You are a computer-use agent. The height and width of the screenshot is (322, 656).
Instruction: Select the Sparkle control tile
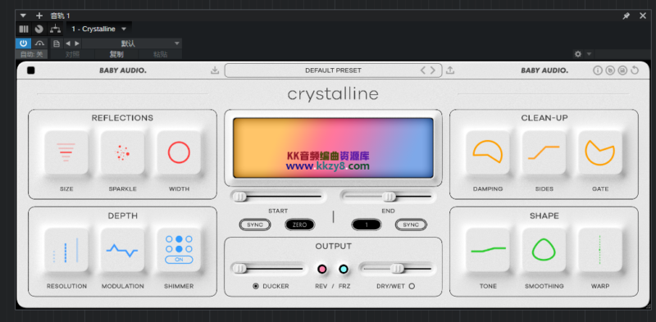122,152
